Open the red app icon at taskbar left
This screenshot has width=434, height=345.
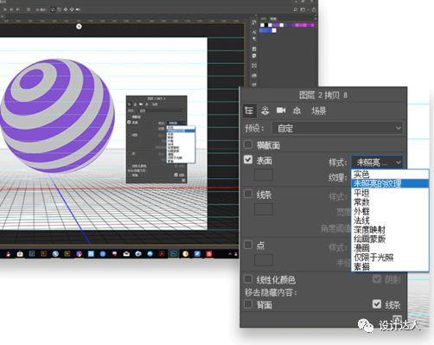[8, 254]
